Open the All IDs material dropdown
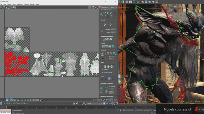Viewport: 204px width, 114px height. [x=95, y=103]
